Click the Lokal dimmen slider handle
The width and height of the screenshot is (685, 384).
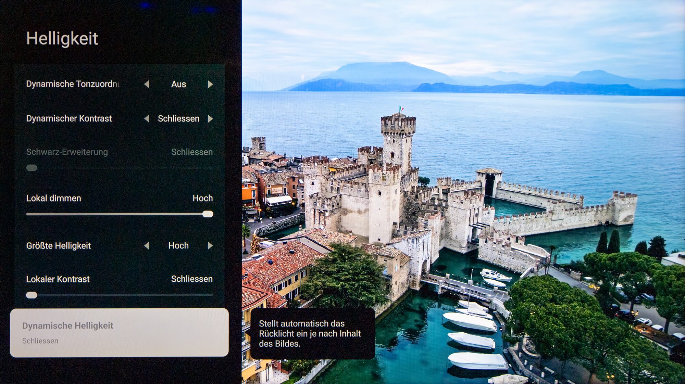pyautogui.click(x=208, y=214)
